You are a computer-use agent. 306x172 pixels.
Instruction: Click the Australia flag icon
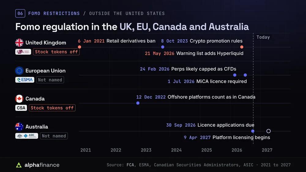coord(19,127)
